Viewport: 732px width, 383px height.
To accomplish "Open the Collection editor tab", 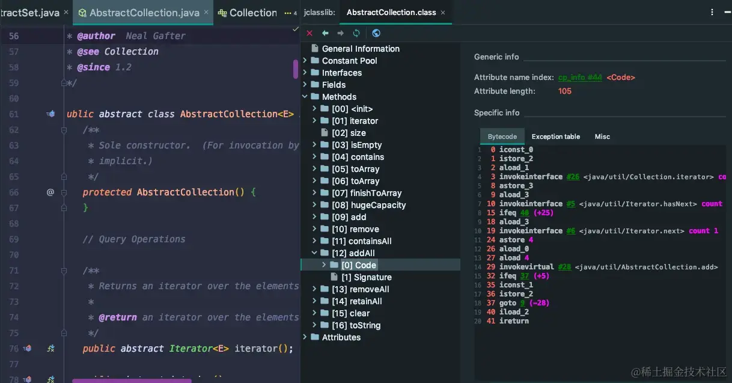I will (x=248, y=13).
